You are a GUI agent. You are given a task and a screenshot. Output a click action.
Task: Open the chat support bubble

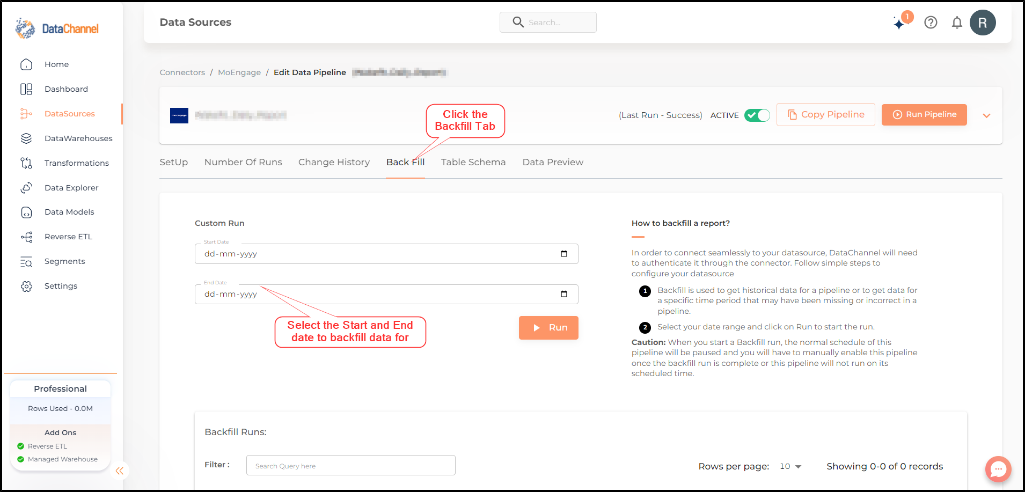click(998, 469)
